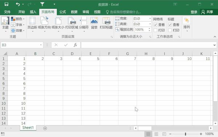Select the Sheet1 tab

tap(28, 128)
